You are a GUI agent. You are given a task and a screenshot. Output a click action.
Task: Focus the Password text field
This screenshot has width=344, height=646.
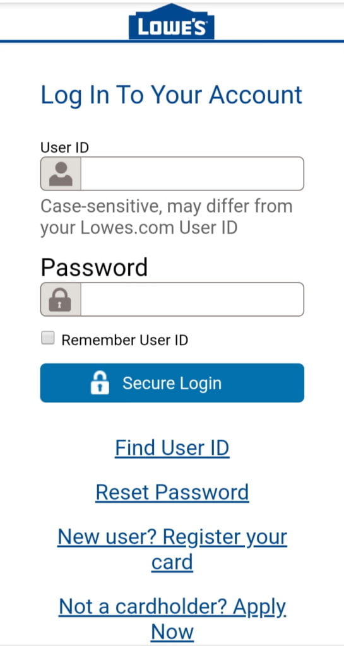(x=172, y=299)
